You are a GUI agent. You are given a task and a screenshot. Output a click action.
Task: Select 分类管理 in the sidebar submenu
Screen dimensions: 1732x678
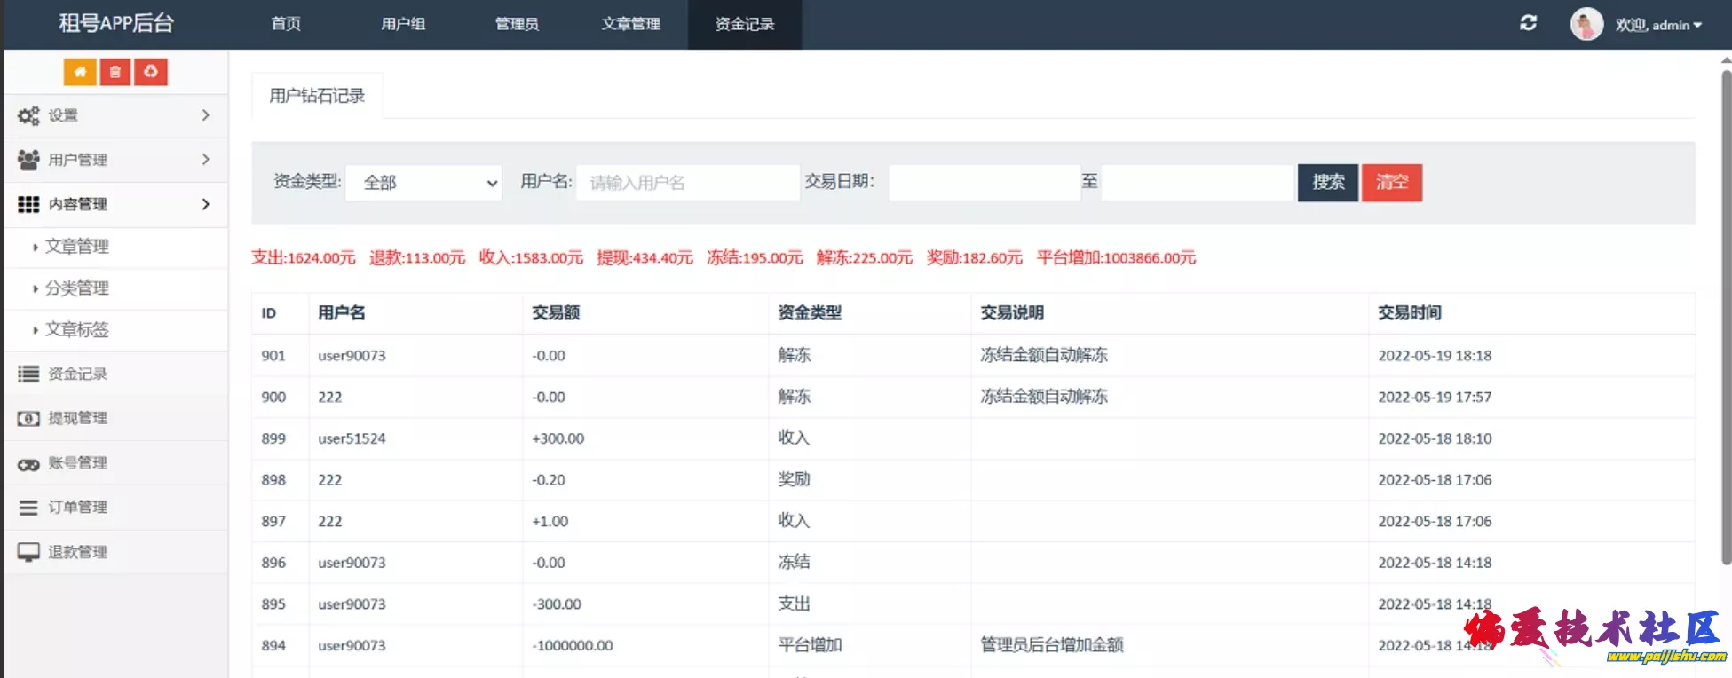pyautogui.click(x=77, y=288)
